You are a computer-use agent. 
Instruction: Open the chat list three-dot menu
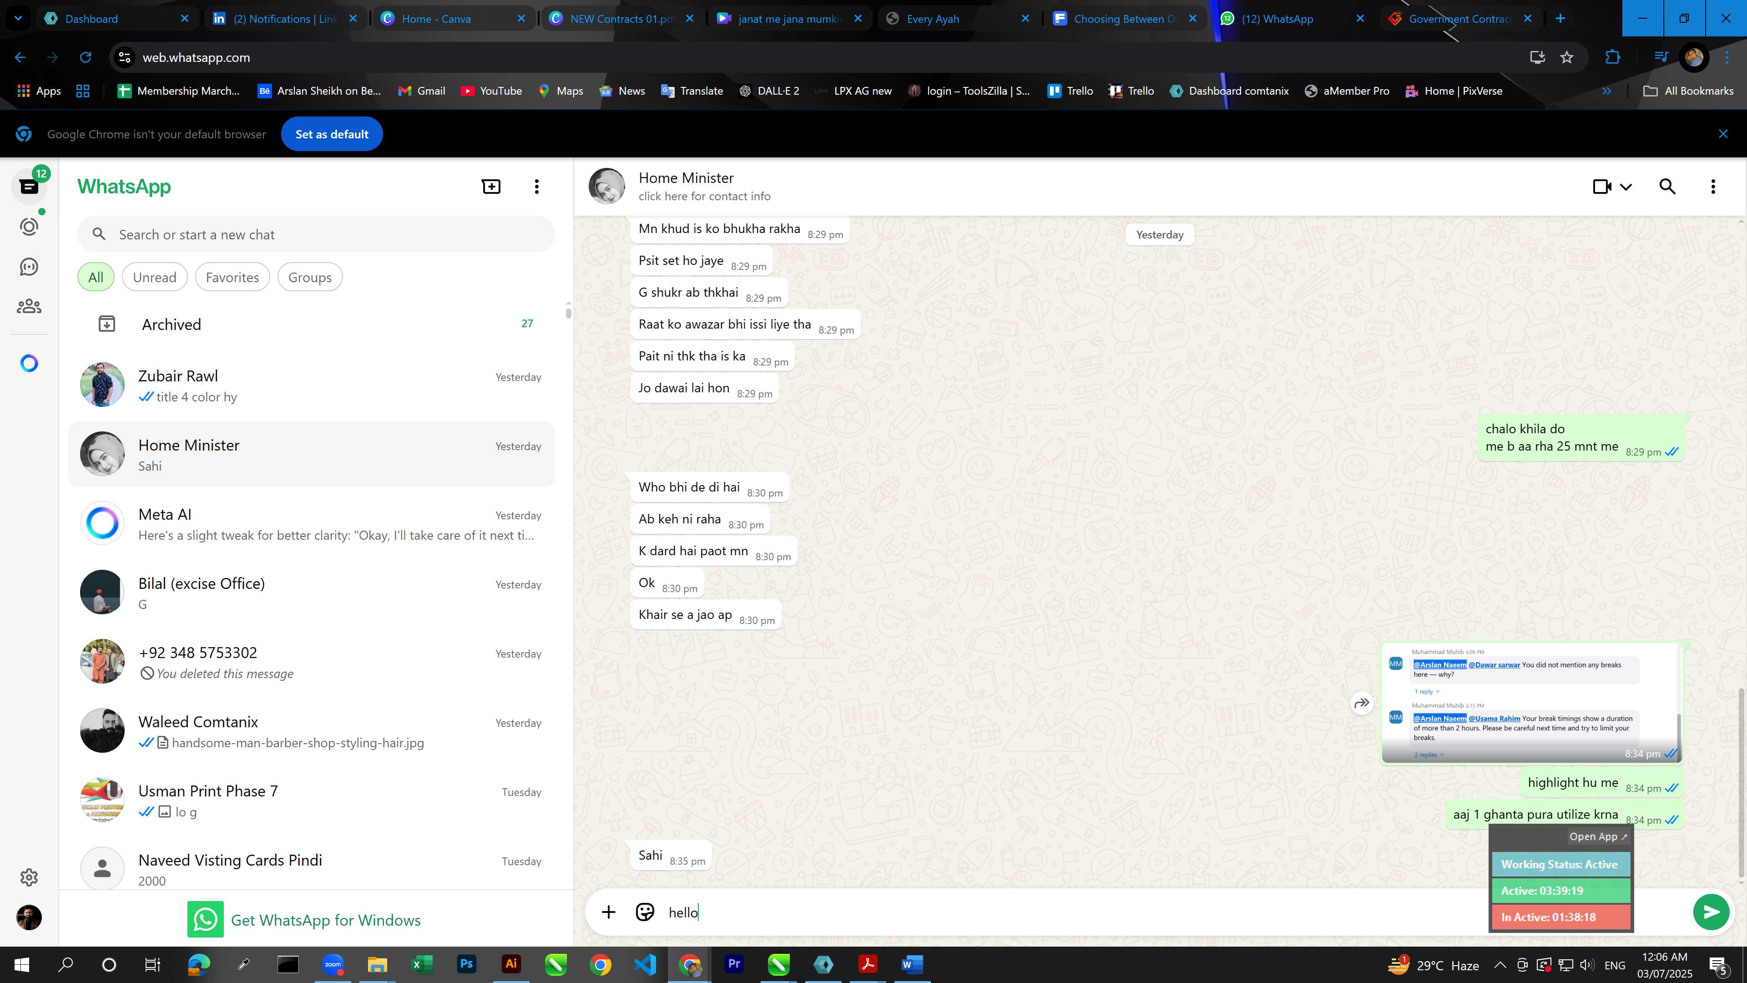(x=536, y=187)
